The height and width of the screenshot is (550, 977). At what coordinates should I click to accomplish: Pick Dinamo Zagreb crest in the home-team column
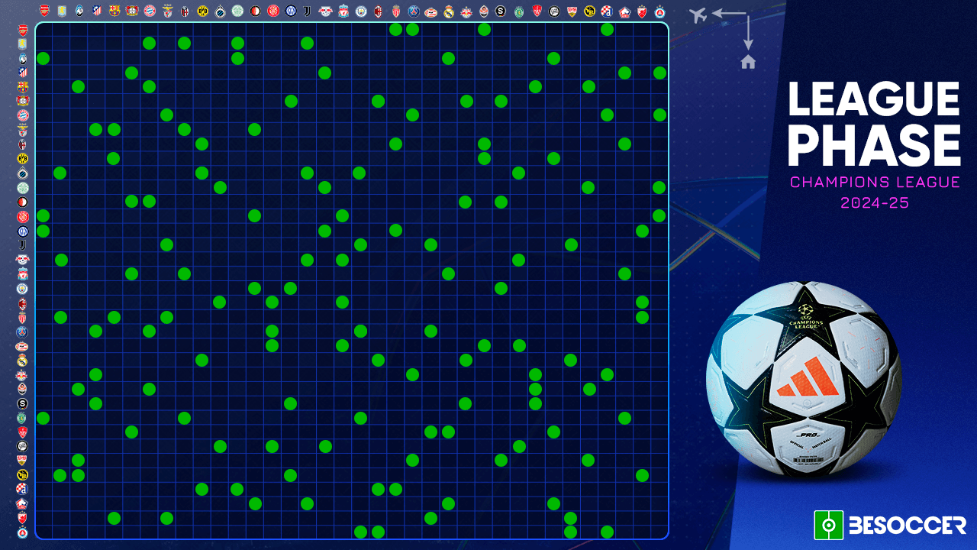click(x=22, y=490)
